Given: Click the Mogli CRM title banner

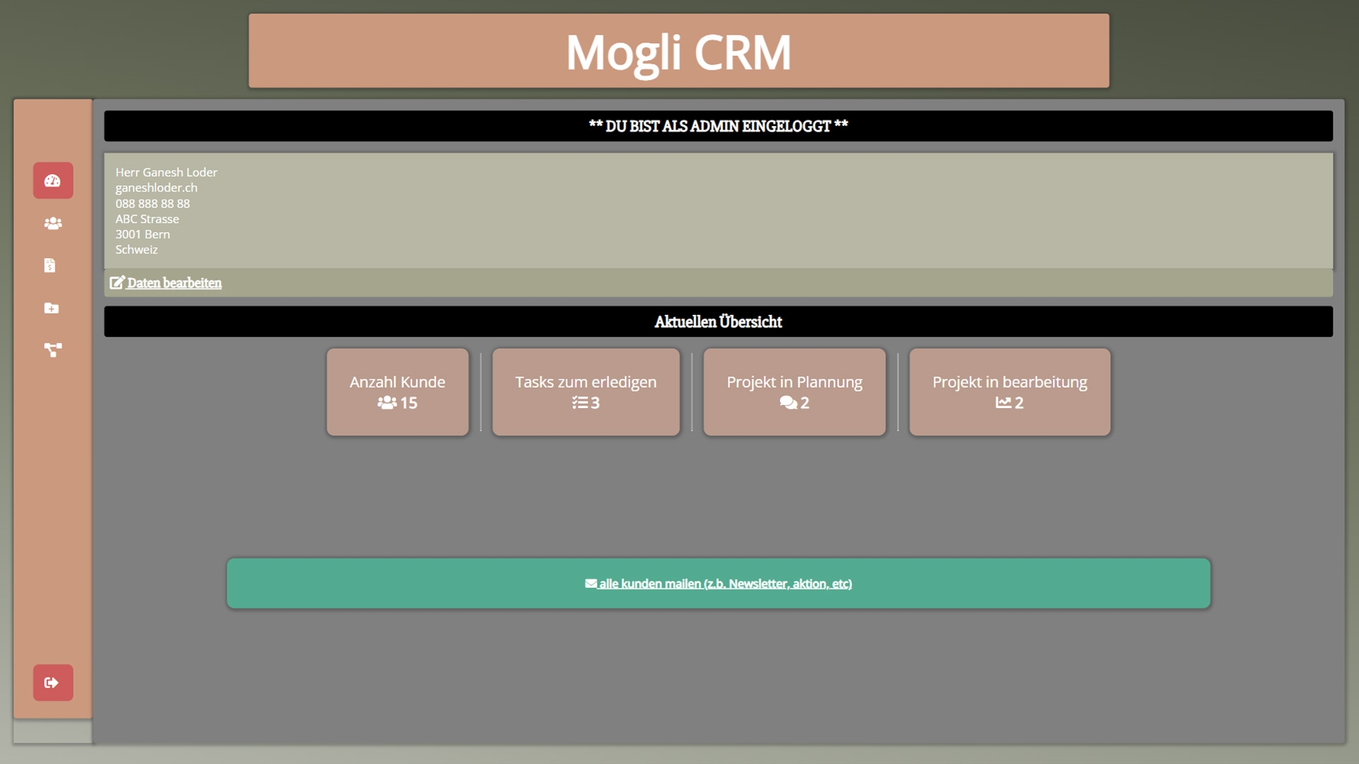Looking at the screenshot, I should [678, 51].
